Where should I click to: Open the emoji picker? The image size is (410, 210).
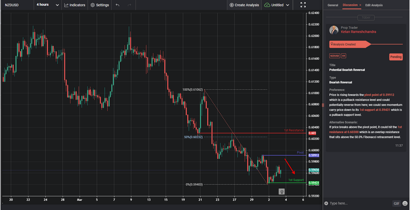(405, 203)
